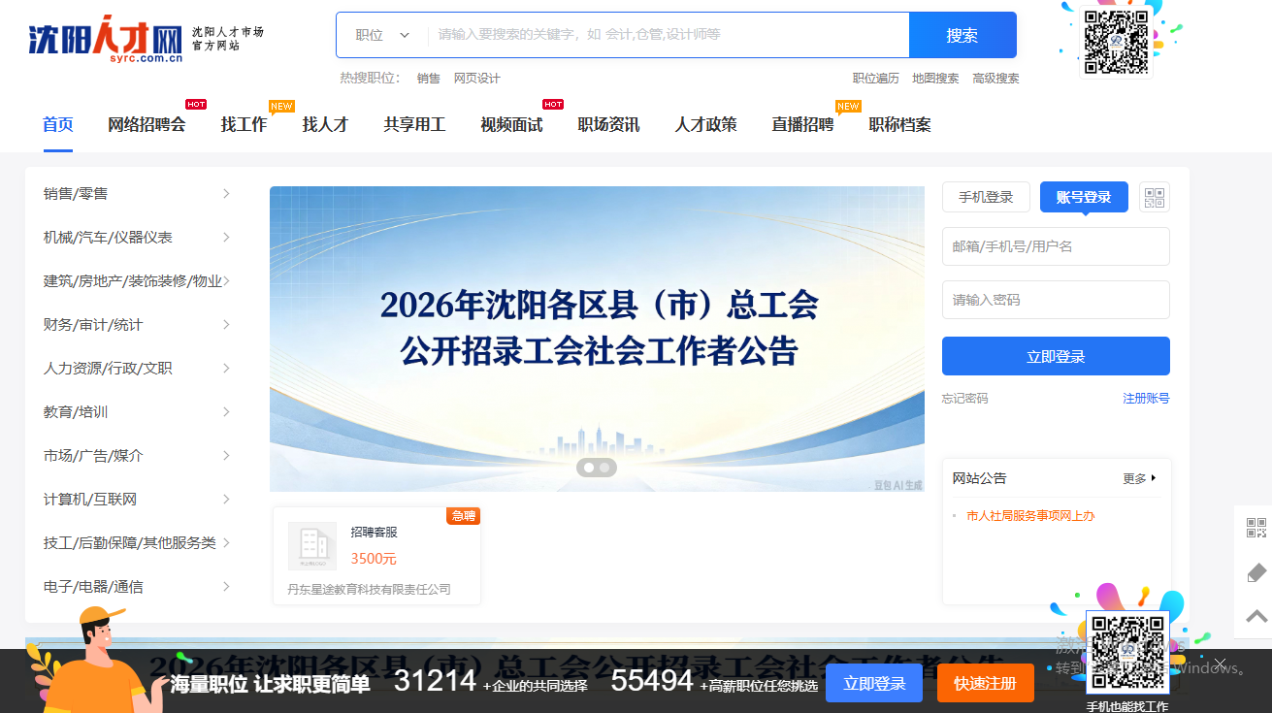Click the blue 搜索 button
Viewport: 1272px width, 713px height.
tap(962, 35)
